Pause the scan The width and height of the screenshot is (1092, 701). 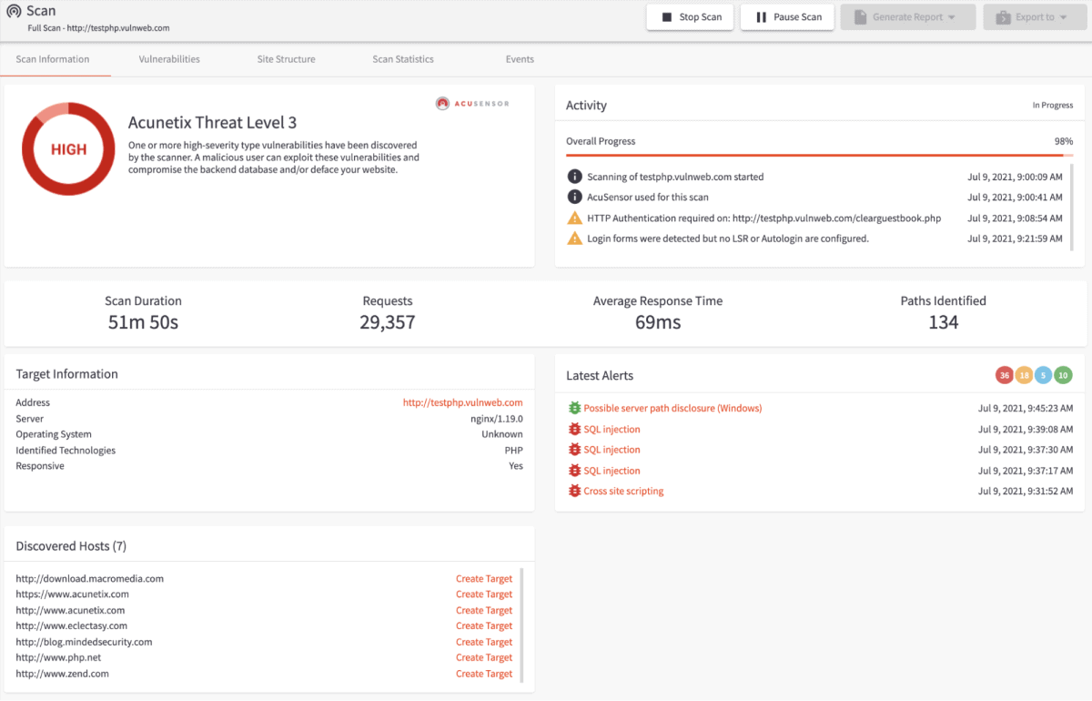(x=788, y=17)
